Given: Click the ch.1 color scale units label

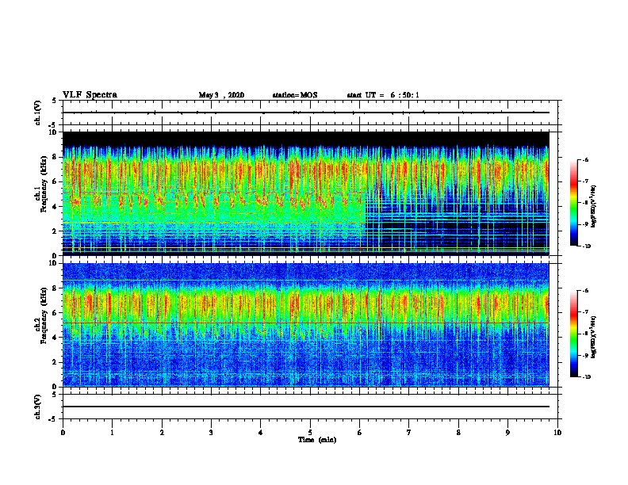Looking at the screenshot, I should pos(594,206).
